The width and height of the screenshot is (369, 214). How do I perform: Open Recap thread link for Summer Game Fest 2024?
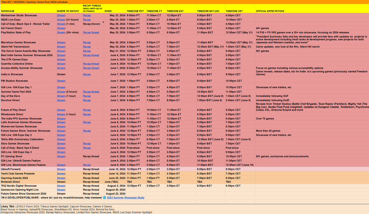pos(91,92)
